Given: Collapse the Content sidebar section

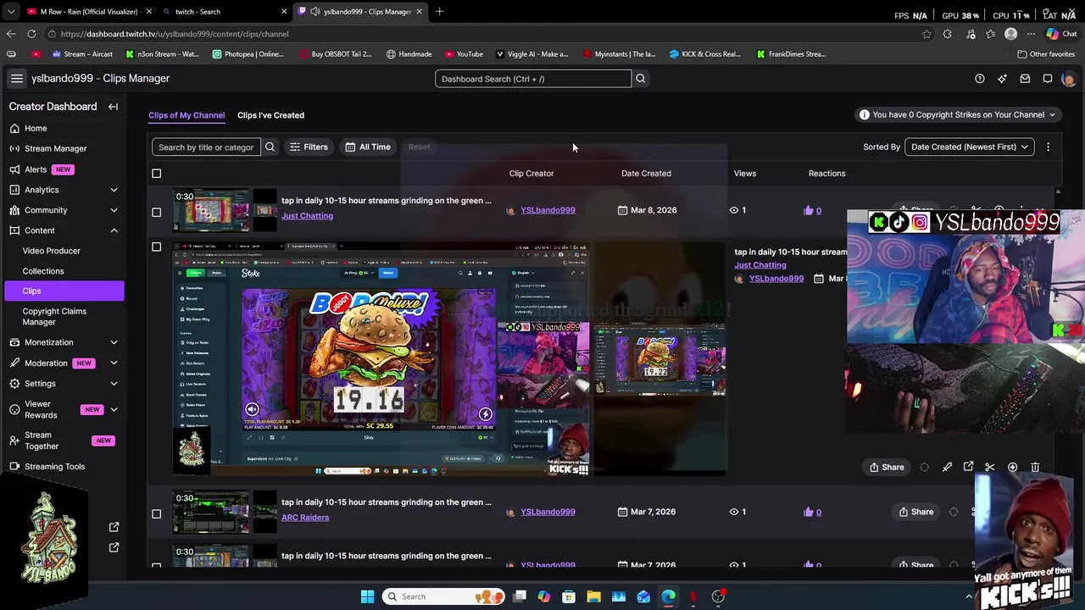Looking at the screenshot, I should (x=114, y=230).
